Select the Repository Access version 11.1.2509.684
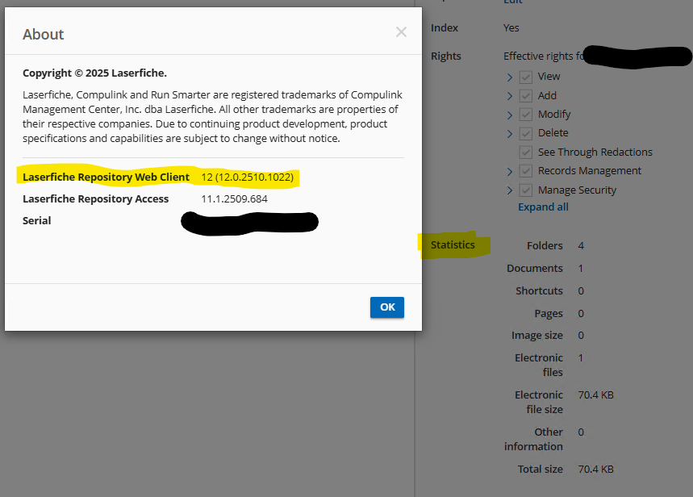 (x=234, y=199)
